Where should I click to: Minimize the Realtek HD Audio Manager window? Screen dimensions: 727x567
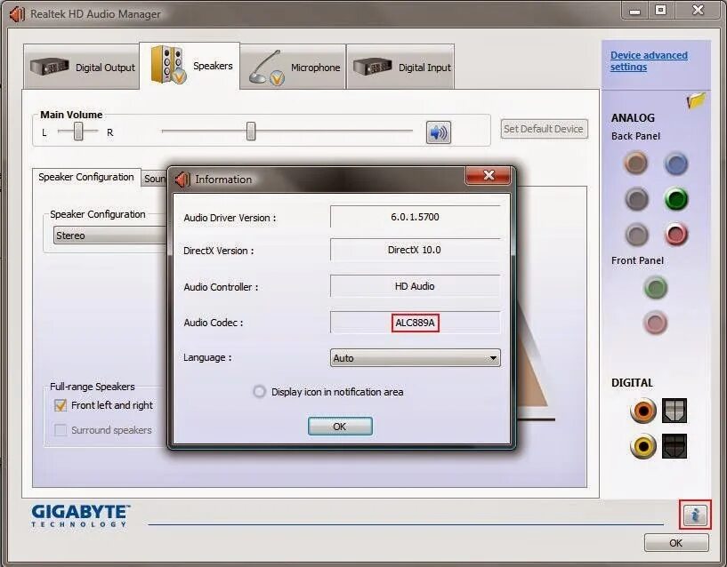click(x=635, y=11)
